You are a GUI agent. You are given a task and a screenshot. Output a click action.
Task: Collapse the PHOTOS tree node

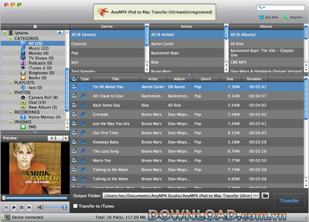(x=10, y=92)
